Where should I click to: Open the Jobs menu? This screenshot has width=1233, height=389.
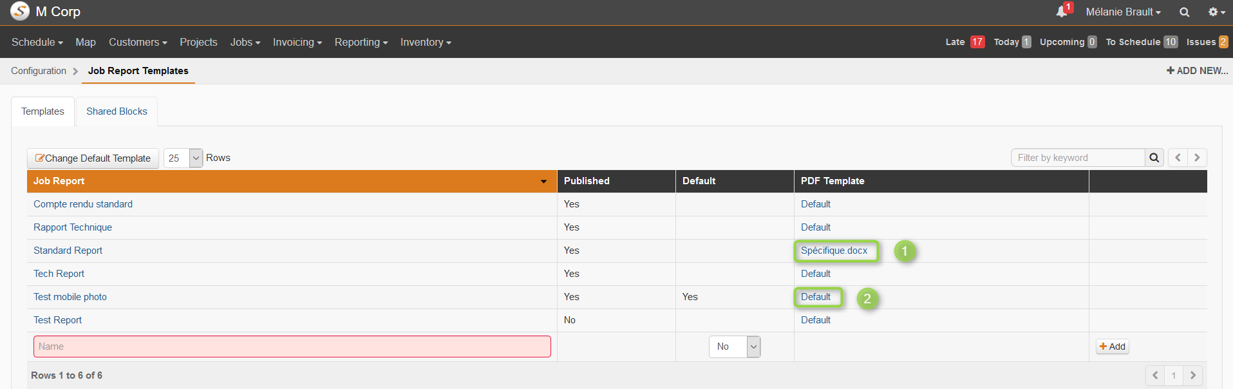coord(245,42)
